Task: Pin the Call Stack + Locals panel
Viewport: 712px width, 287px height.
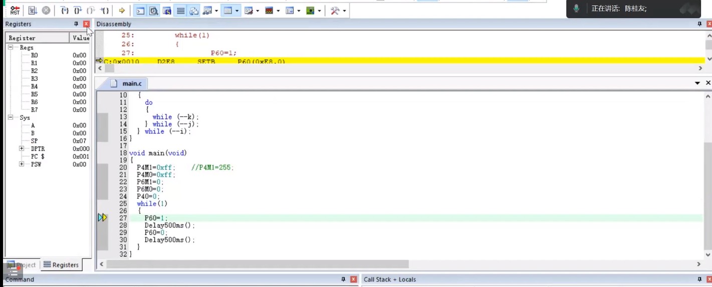Action: click(x=700, y=279)
